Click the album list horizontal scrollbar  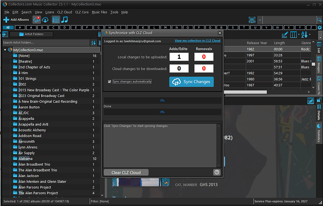246,92
